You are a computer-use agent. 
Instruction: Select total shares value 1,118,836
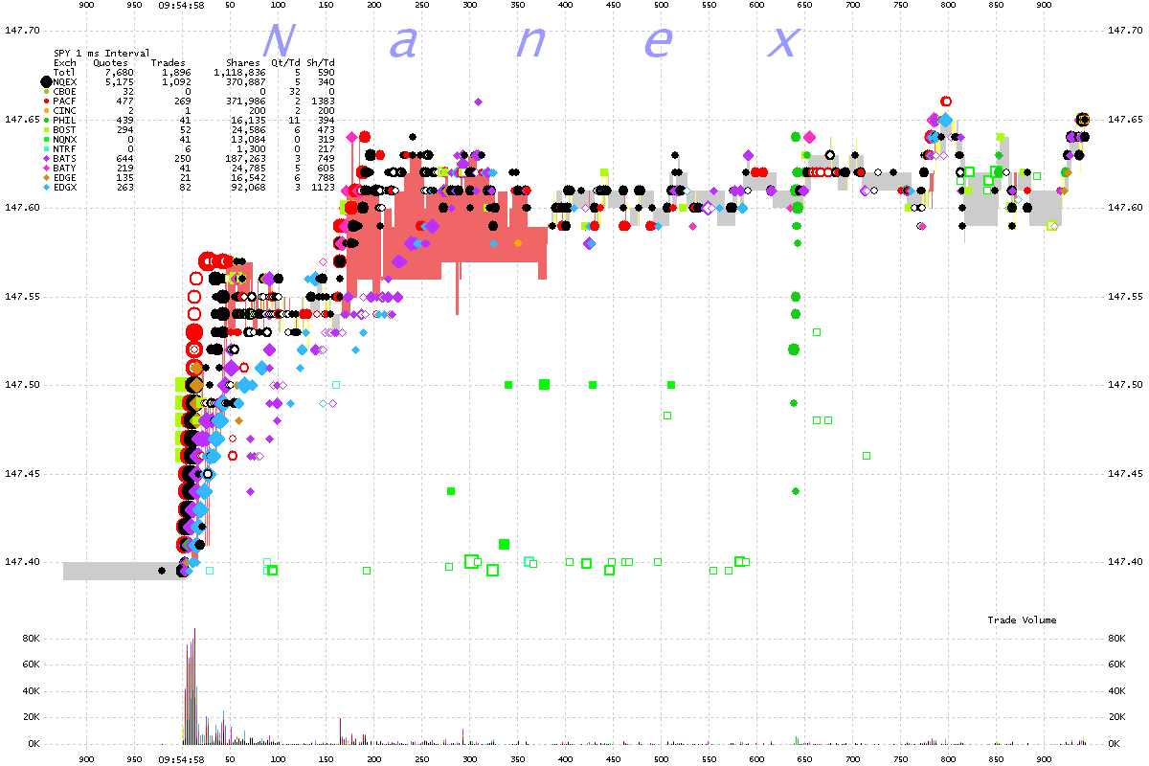coord(239,72)
